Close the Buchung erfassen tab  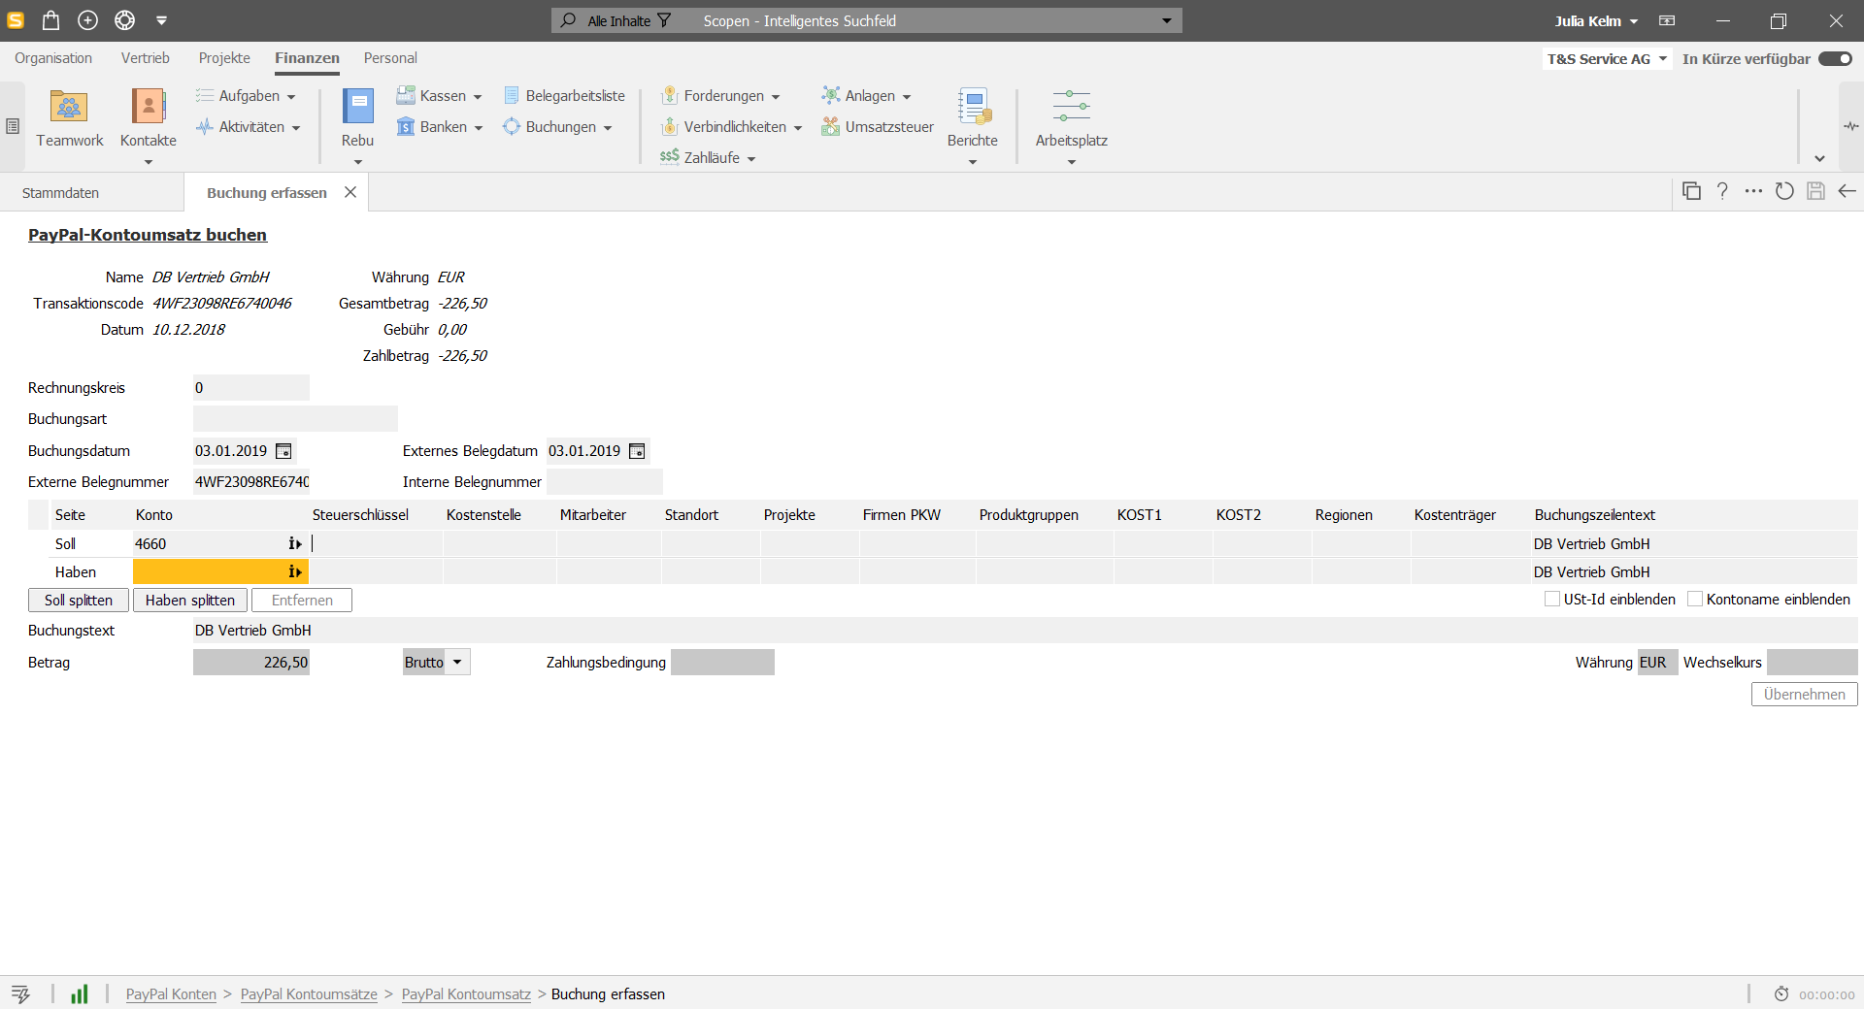[x=350, y=192]
